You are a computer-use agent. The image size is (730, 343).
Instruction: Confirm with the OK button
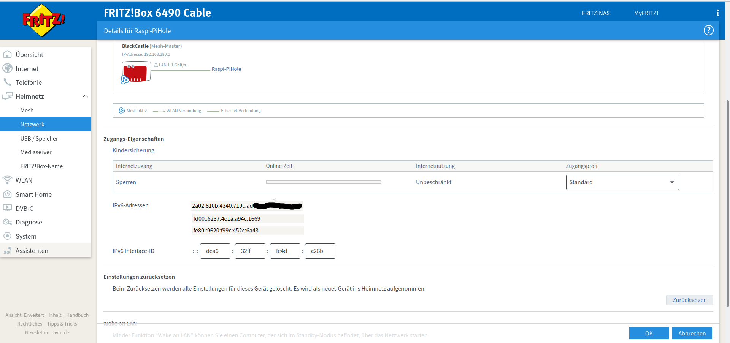coord(649,333)
